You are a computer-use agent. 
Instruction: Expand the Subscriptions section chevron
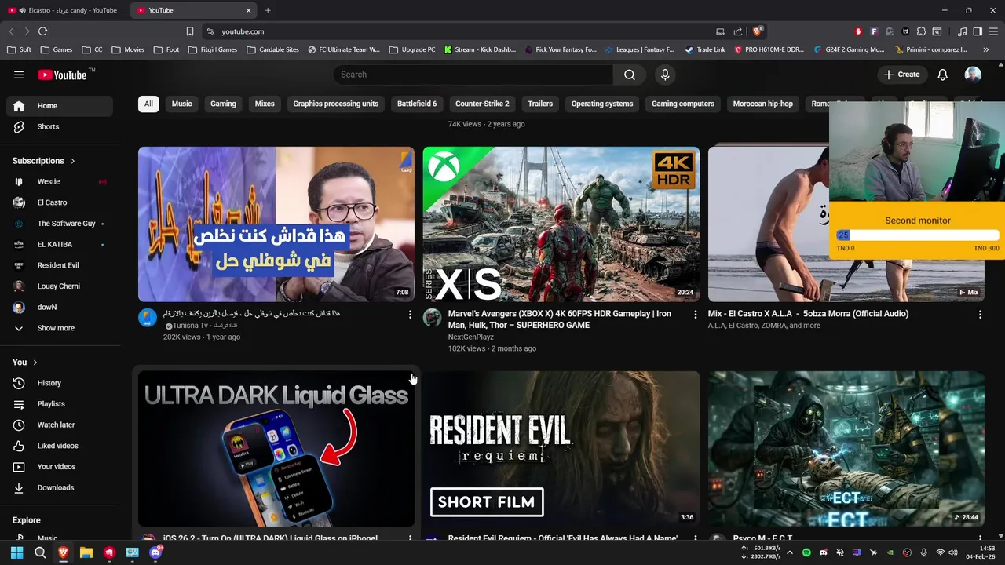73,161
